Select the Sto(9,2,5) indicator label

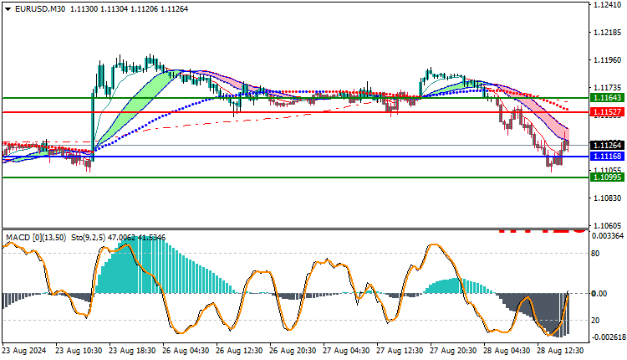pos(89,238)
